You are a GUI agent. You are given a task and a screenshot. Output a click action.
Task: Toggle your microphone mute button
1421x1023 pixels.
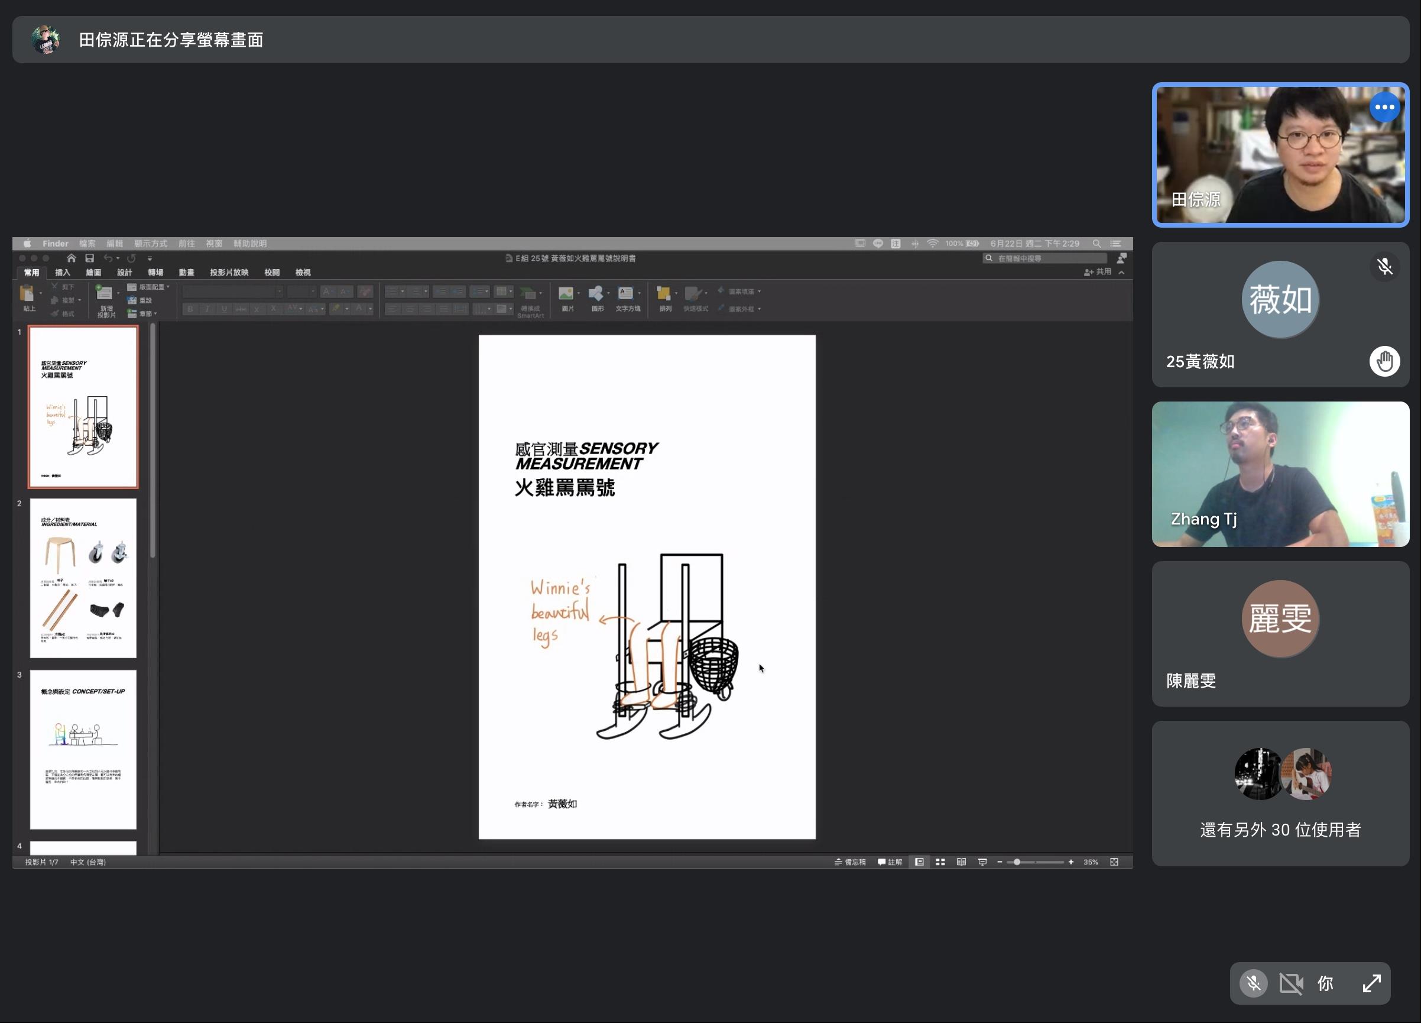coord(1253,983)
